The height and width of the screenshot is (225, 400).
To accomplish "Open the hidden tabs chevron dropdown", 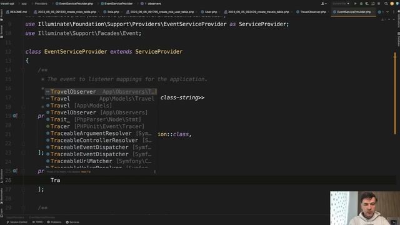I will point(387,12).
